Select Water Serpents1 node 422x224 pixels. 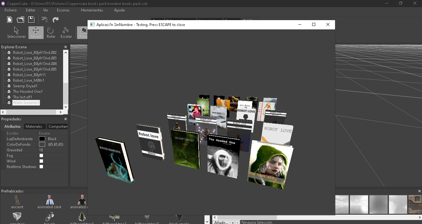tap(26, 103)
